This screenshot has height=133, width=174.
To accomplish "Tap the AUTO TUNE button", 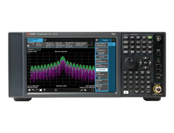I will pos(102,70).
